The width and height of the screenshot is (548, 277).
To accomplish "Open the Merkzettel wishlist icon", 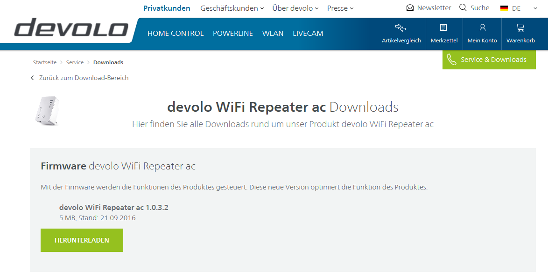I will 443,27.
